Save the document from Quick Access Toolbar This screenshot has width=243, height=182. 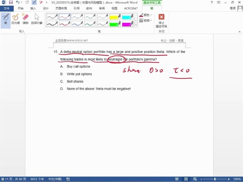tap(11, 2)
